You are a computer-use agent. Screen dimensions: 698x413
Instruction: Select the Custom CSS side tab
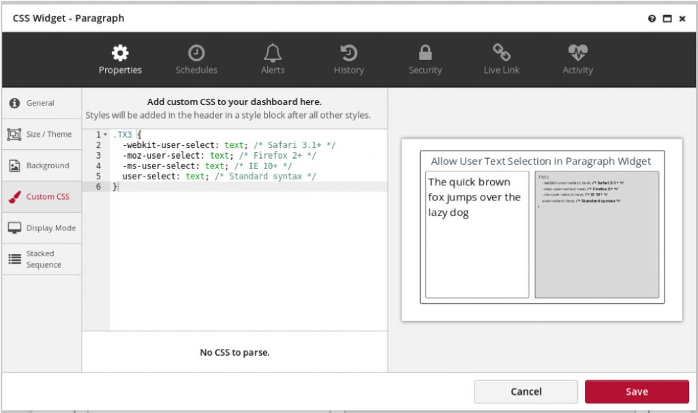[42, 197]
